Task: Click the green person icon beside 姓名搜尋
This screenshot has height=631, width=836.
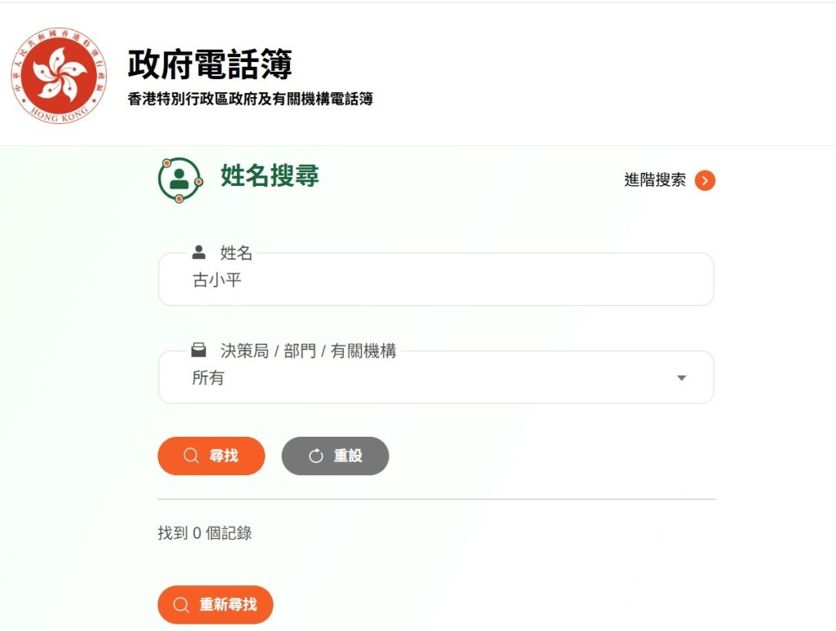Action: [x=180, y=179]
